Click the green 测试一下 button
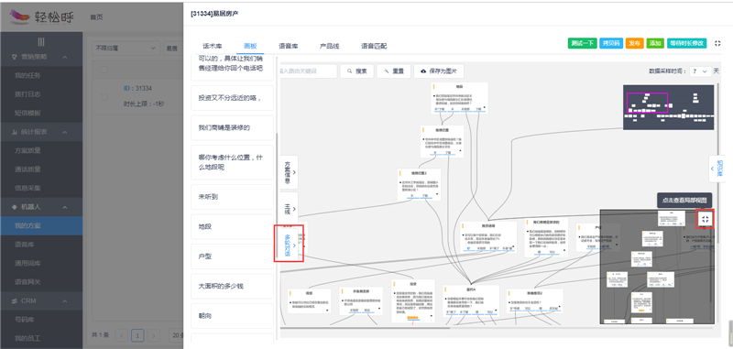The height and width of the screenshot is (349, 733). tap(583, 43)
